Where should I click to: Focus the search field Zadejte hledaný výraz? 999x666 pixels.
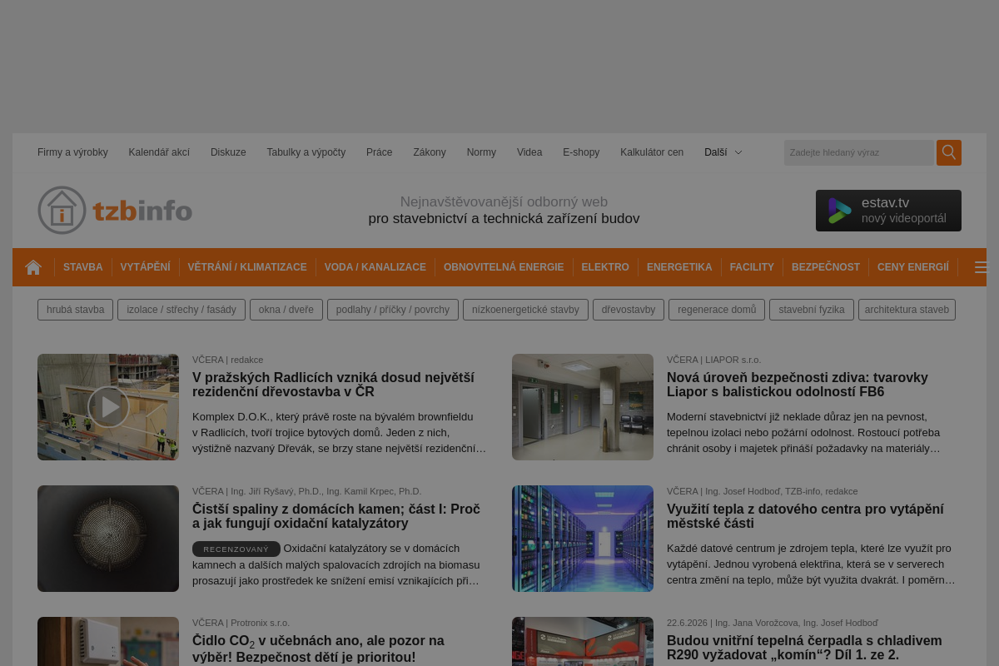tap(858, 152)
